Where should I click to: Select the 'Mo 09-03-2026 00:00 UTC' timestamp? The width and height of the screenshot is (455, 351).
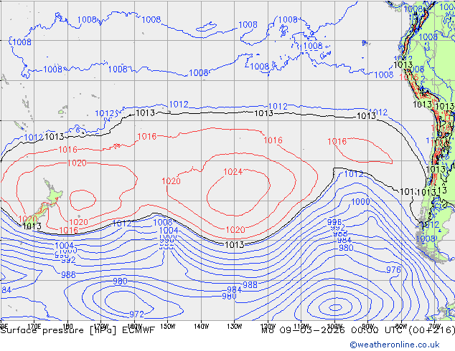click(332, 330)
